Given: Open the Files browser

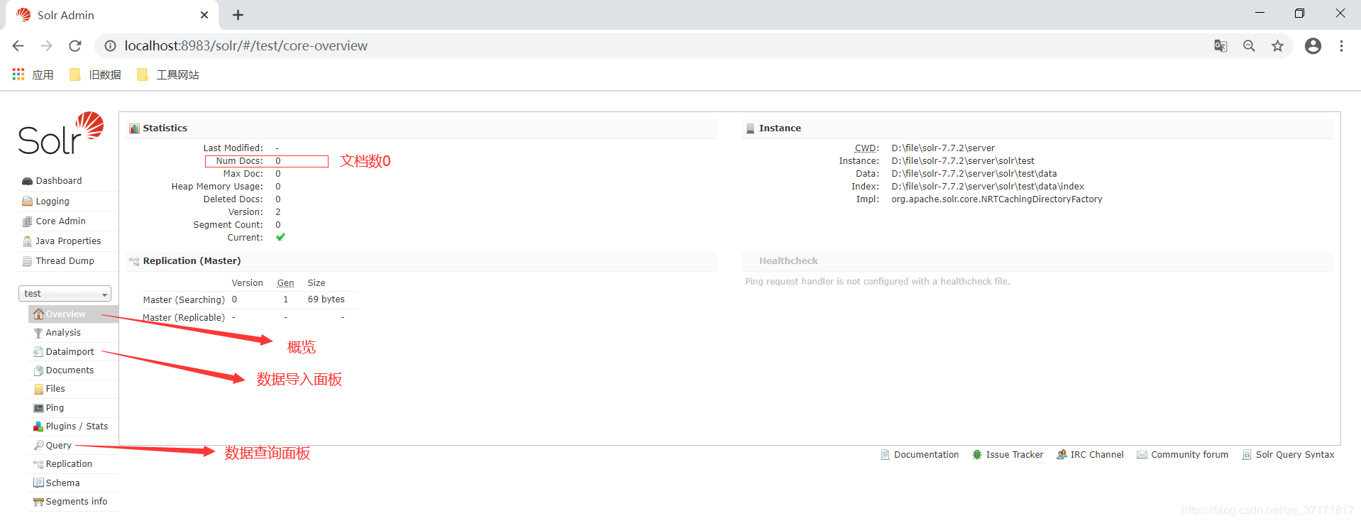Looking at the screenshot, I should [55, 389].
